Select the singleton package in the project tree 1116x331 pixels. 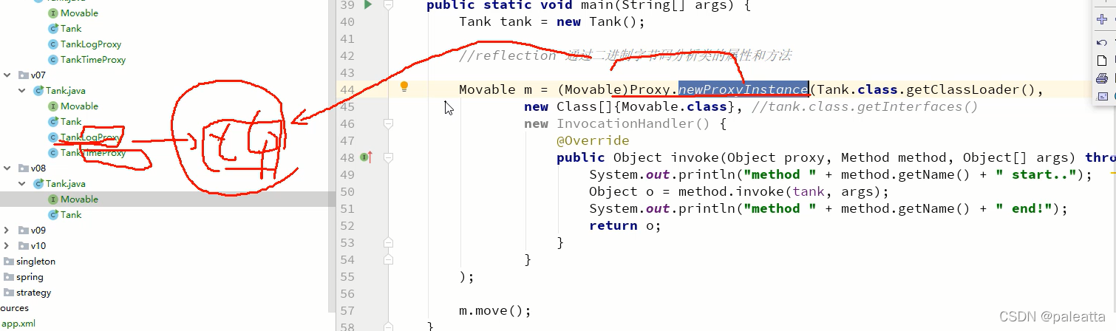tap(35, 261)
